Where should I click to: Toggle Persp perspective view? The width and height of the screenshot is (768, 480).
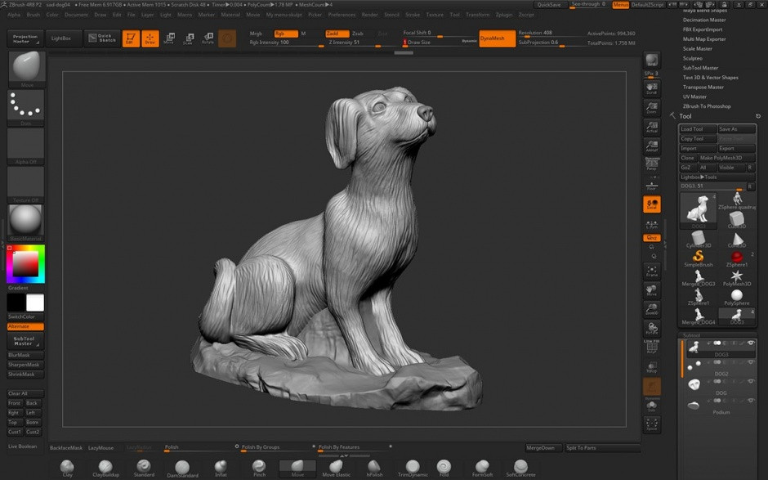(x=651, y=164)
